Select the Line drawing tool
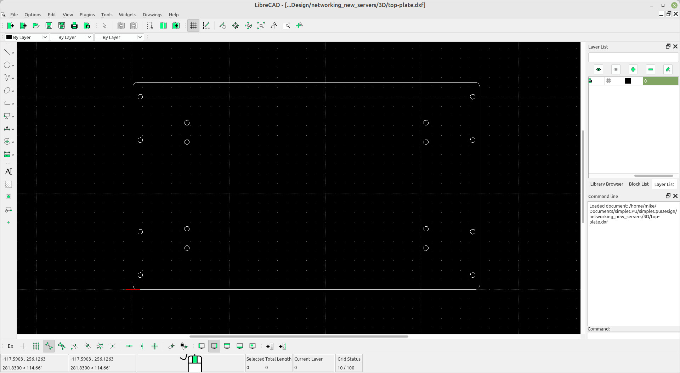Viewport: 680px width, 373px height. coord(7,52)
